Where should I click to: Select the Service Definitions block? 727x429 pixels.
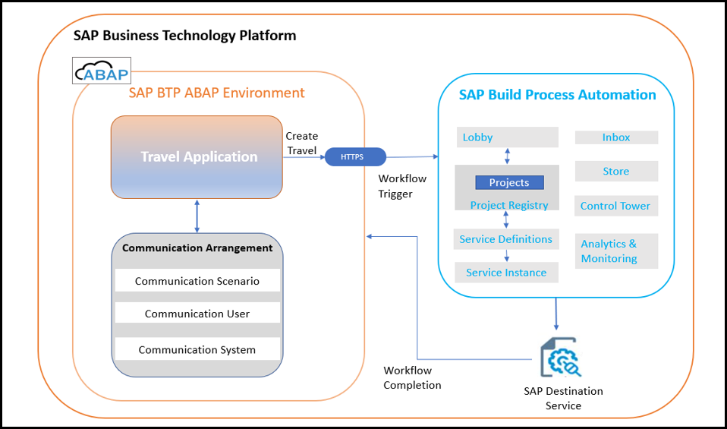(506, 239)
